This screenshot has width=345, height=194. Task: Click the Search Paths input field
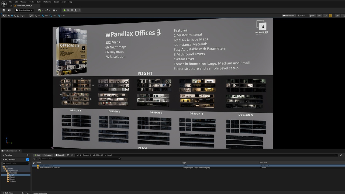(x=16, y=163)
